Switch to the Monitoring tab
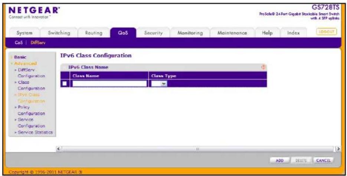347x176 pixels. tap(190, 33)
